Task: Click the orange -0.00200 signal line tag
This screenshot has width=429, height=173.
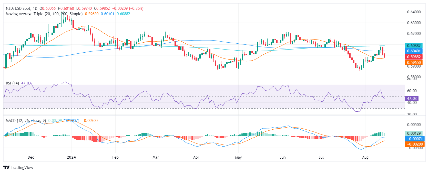Action: [414, 144]
